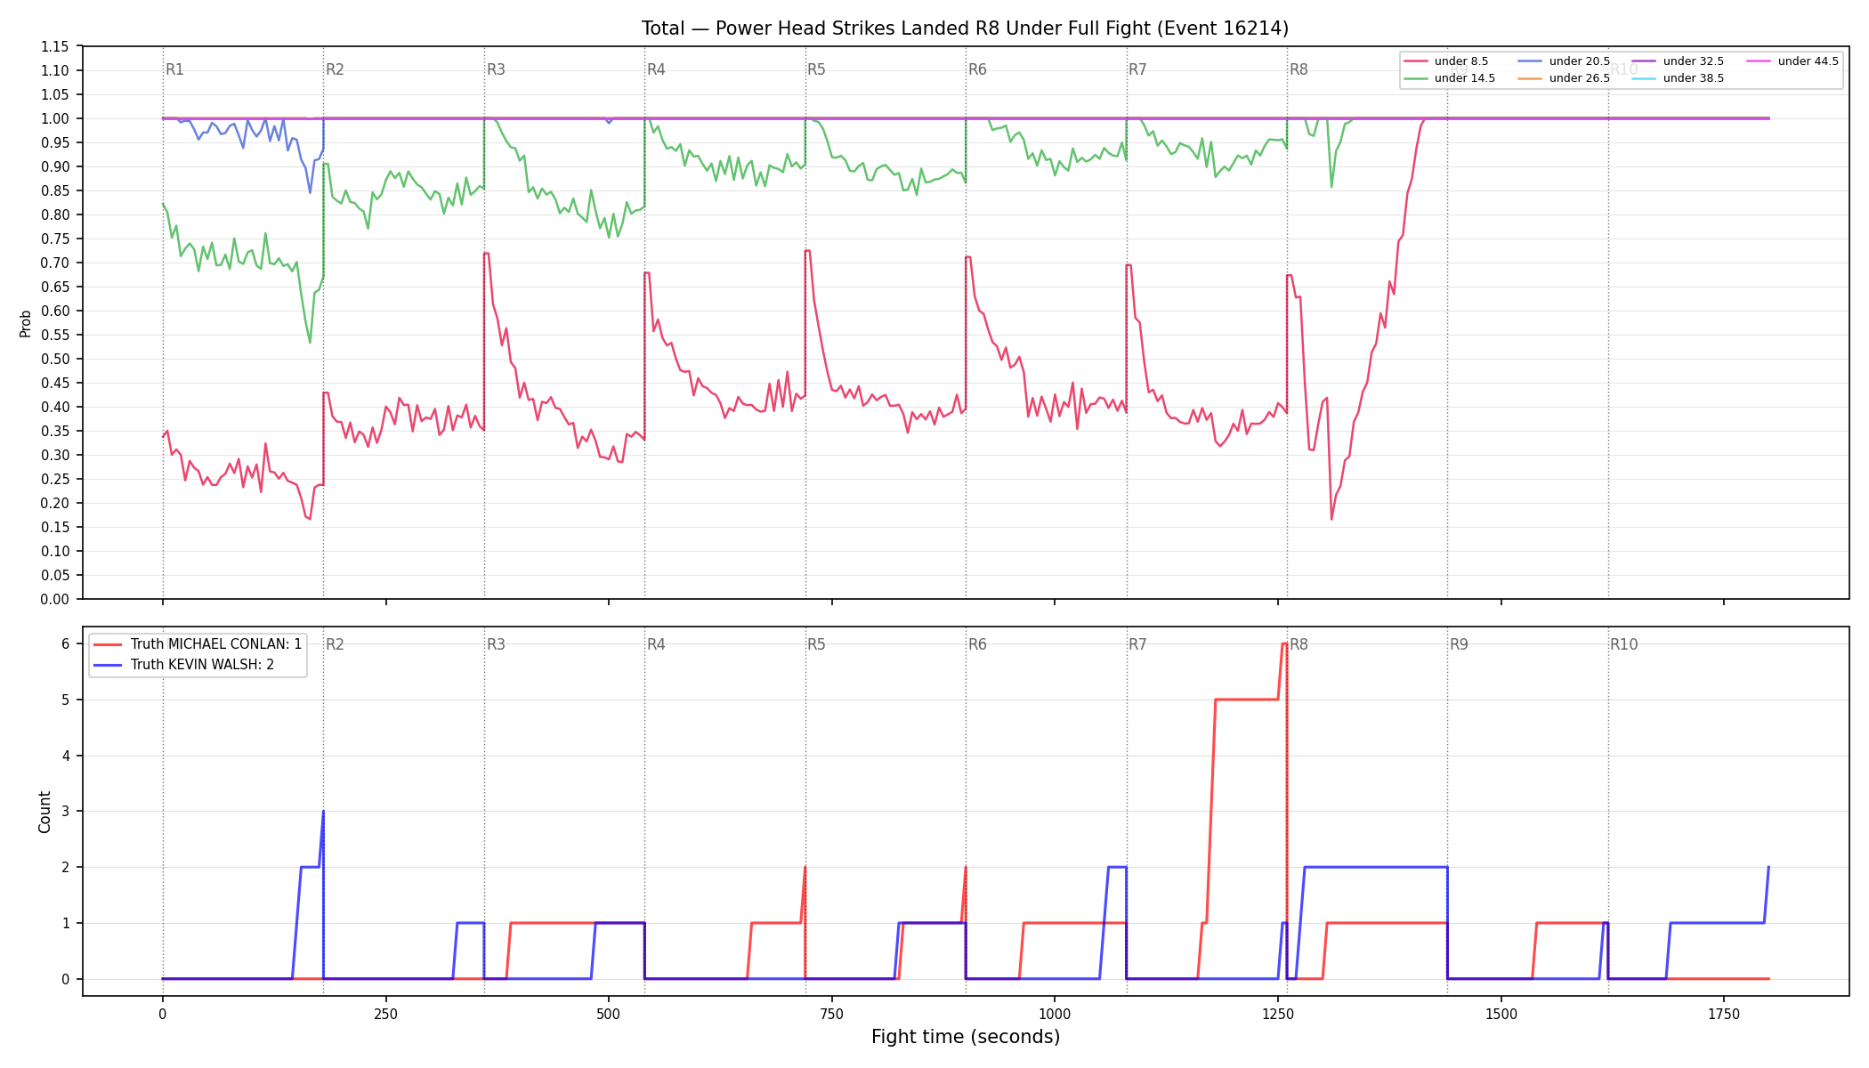Select the 'under 44.5' legend entry
The height and width of the screenshot is (1068, 1869).
pos(1793,61)
